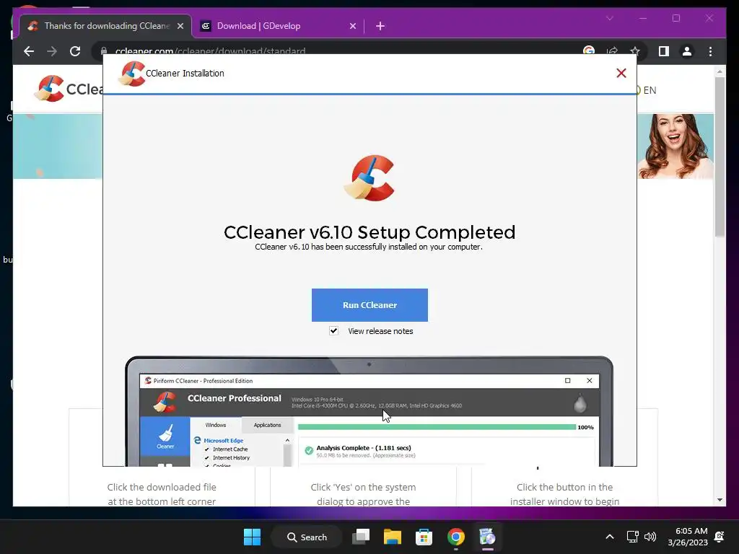The image size is (739, 554).
Task: Open Microsoft Store from taskbar
Action: (424, 537)
